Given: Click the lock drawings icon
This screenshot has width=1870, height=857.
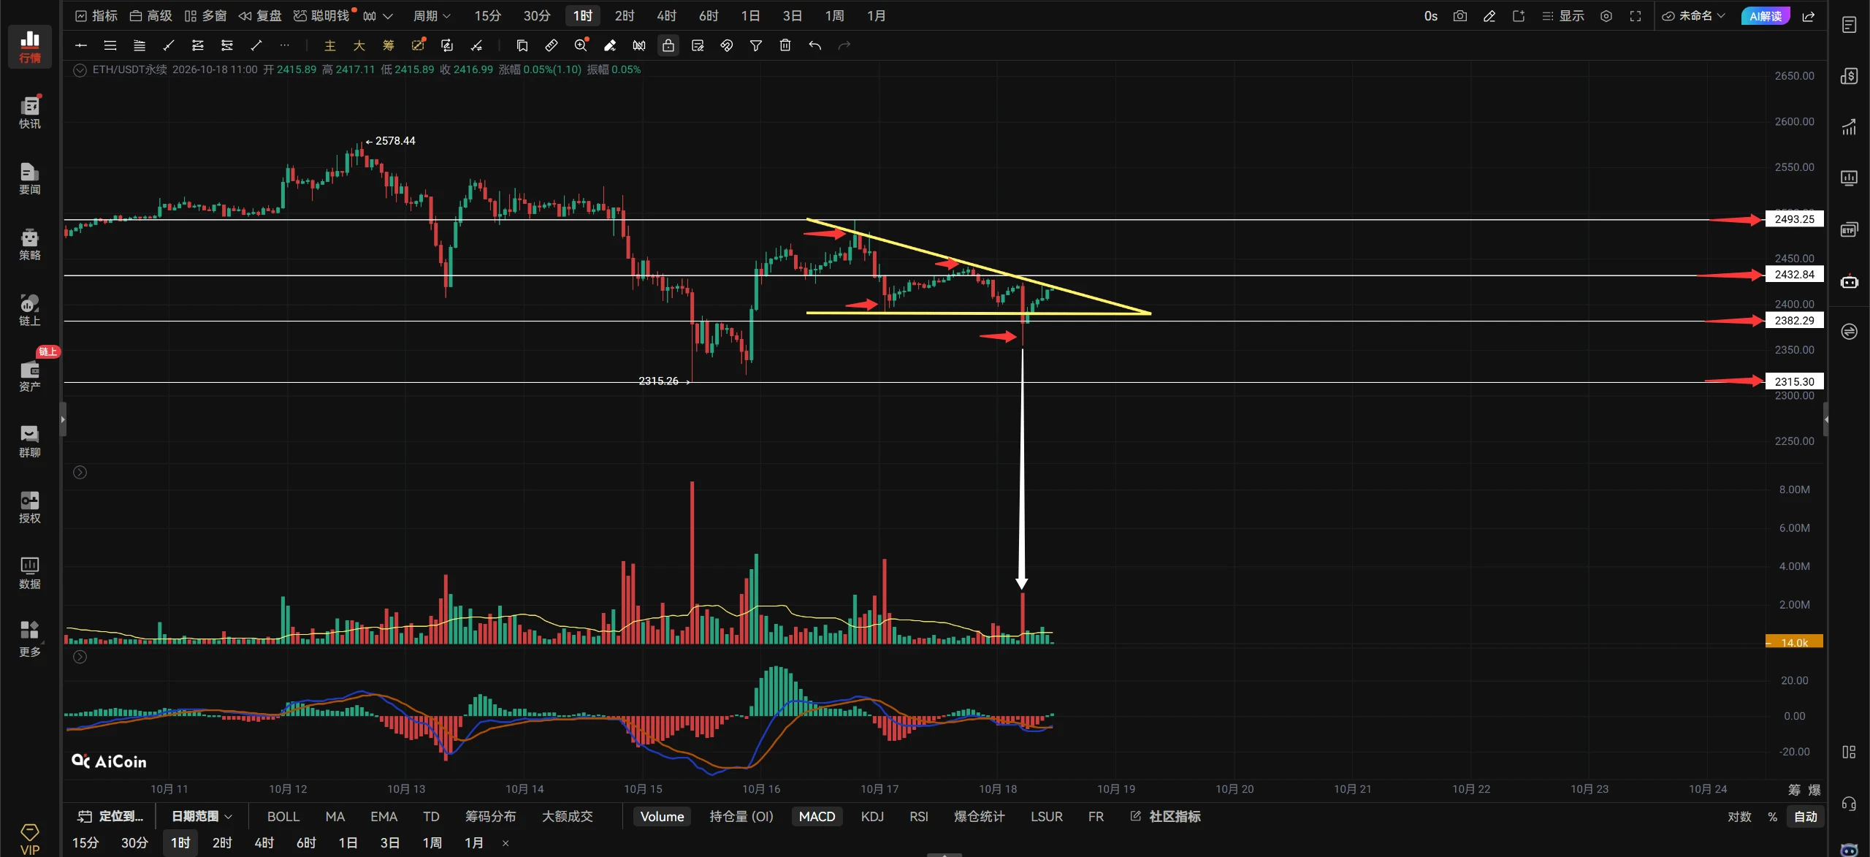Looking at the screenshot, I should click(668, 45).
